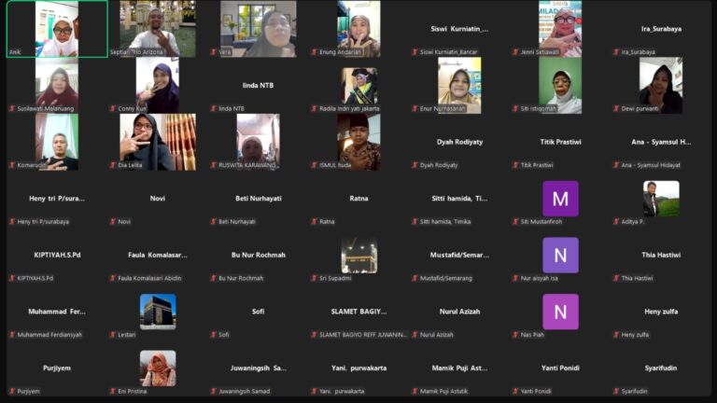Click muted microphone icon next to Enung Andariah
The height and width of the screenshot is (403, 717).
click(314, 52)
